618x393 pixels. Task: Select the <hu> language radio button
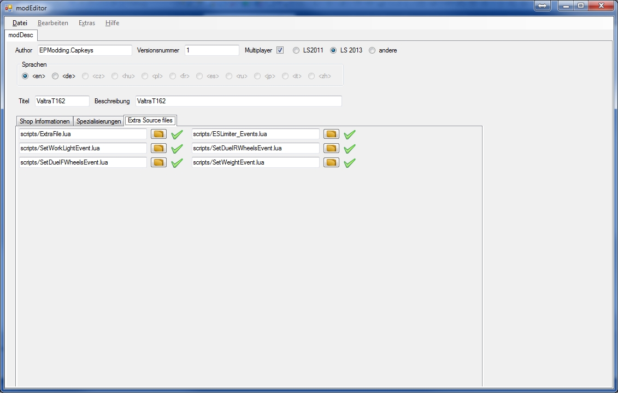[x=115, y=76]
